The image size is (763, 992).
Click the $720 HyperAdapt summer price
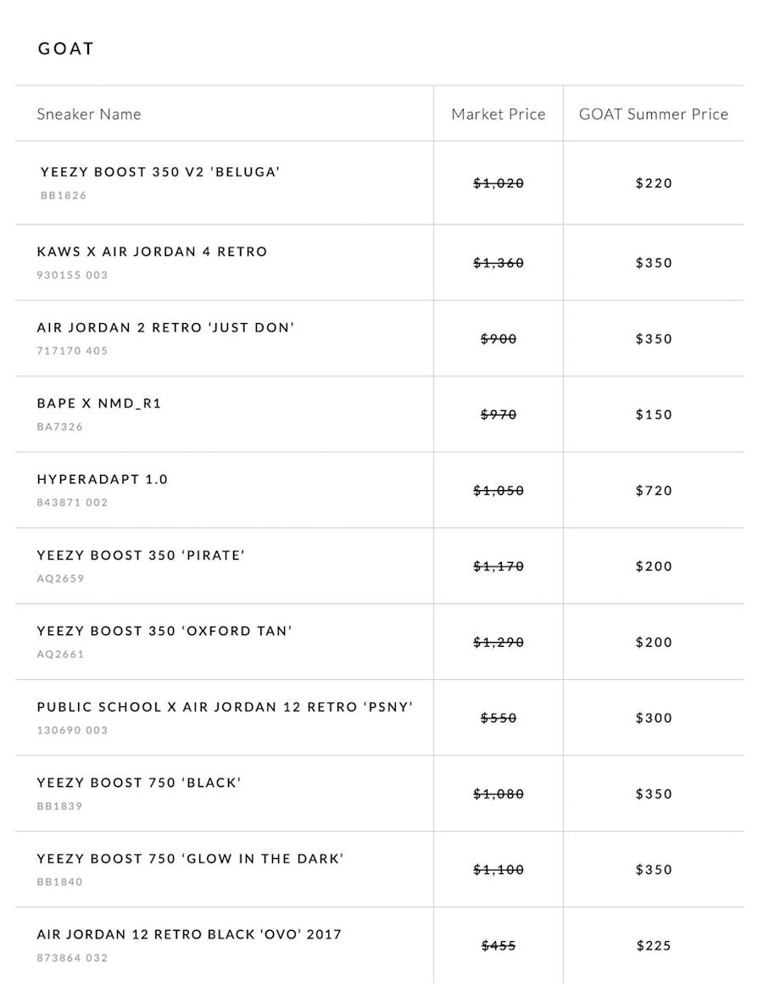654,491
